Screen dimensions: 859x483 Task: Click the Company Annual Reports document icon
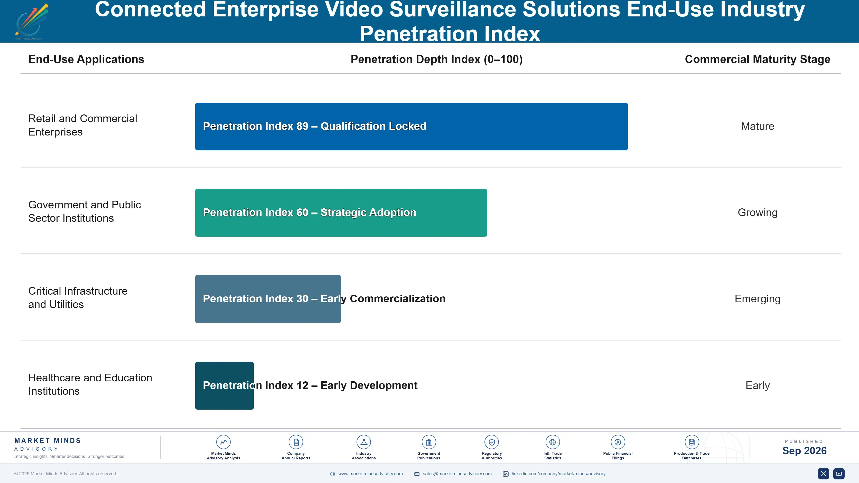coord(296,442)
